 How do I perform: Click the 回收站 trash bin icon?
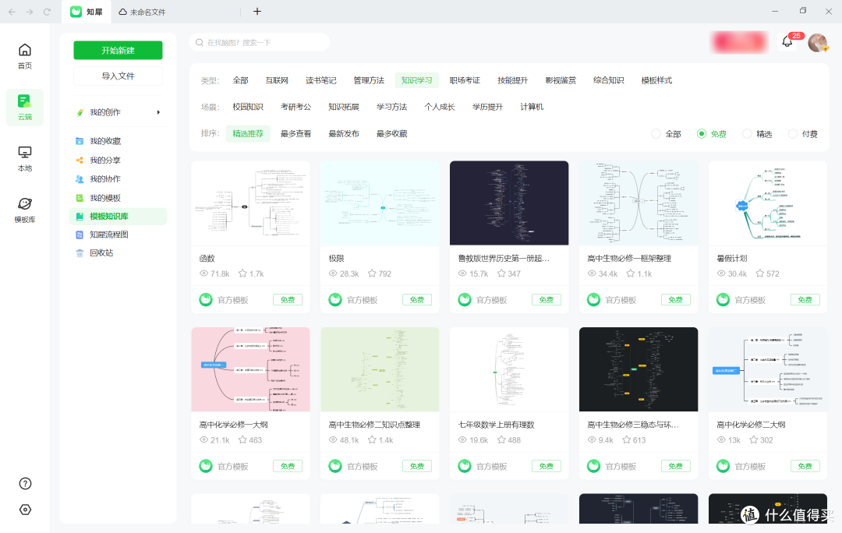pyautogui.click(x=80, y=252)
